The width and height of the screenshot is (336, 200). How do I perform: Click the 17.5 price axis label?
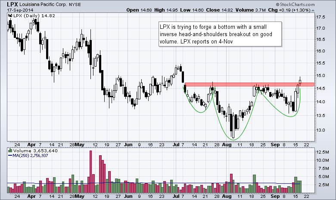tap(320, 17)
